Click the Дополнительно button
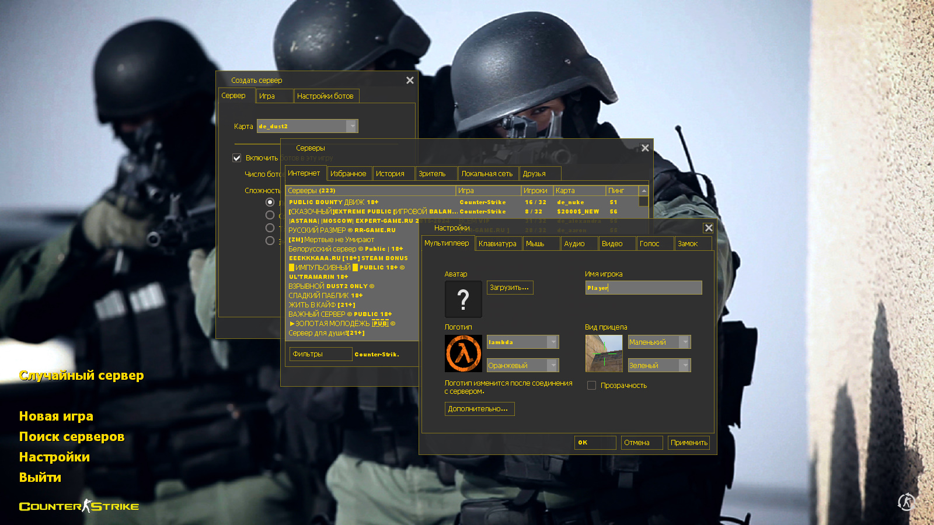 click(x=479, y=409)
